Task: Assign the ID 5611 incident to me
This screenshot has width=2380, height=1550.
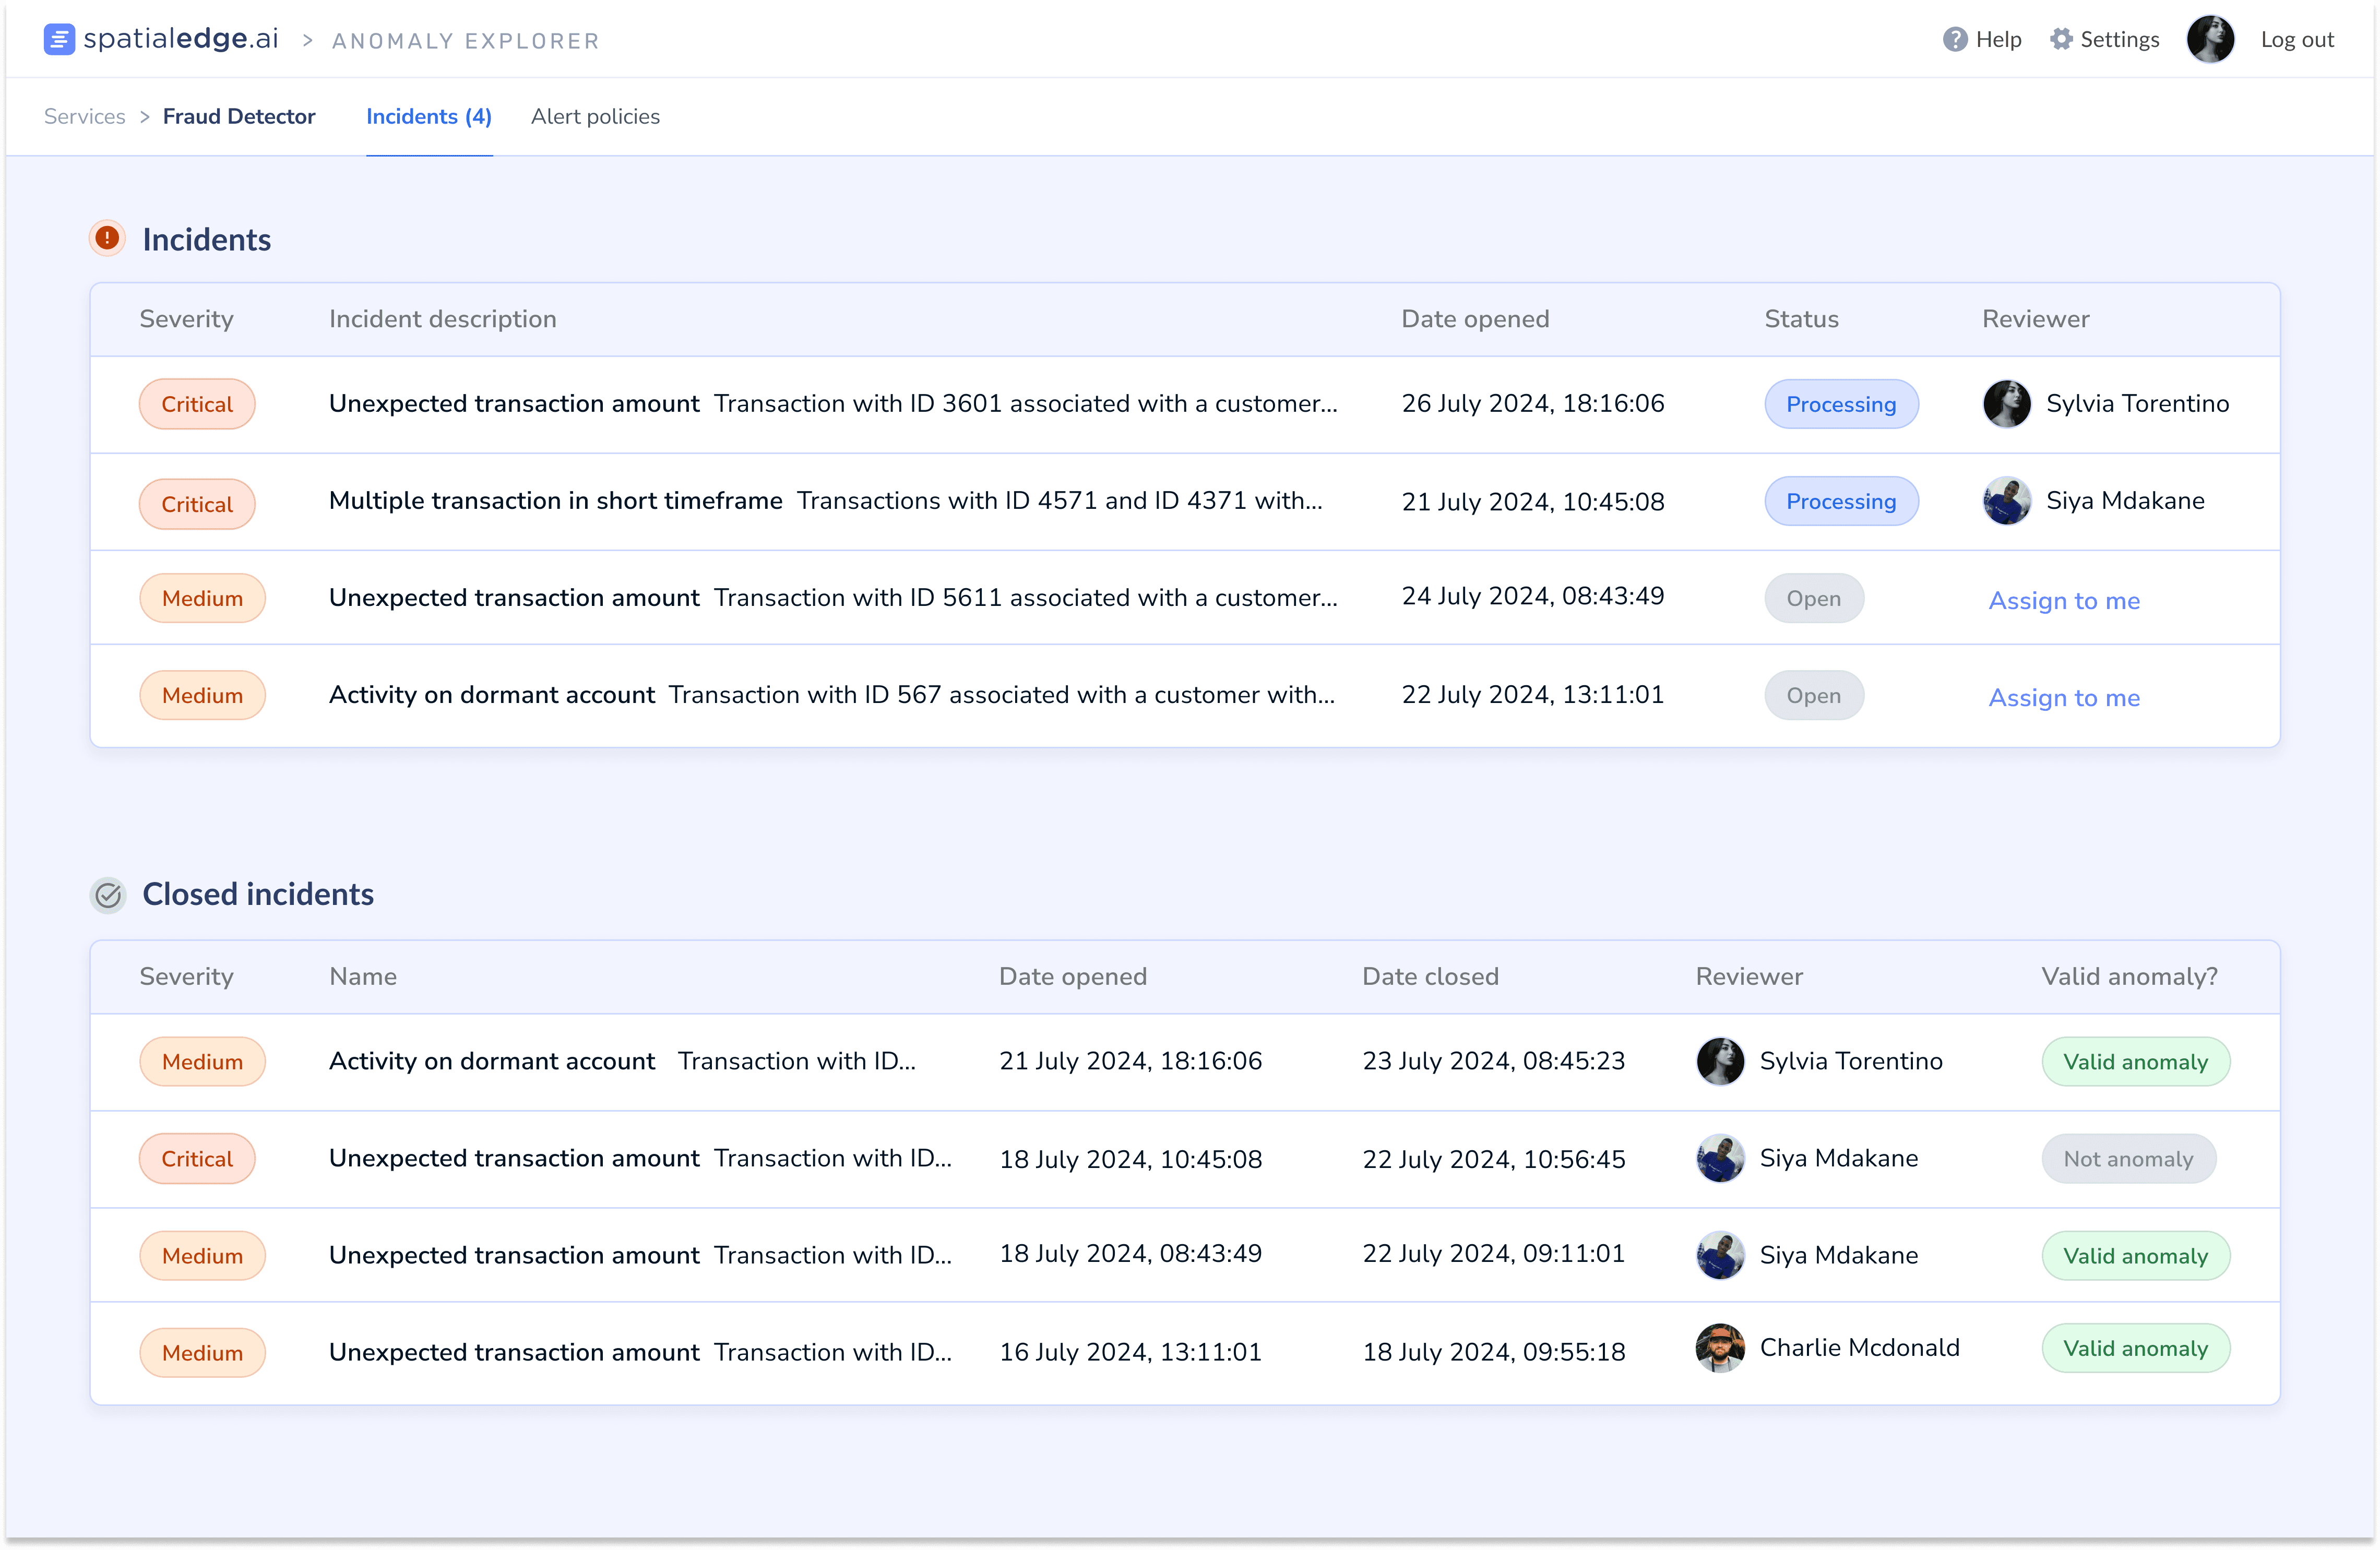Action: tap(2063, 601)
